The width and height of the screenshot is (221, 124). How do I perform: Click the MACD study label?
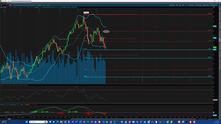coord(18,105)
